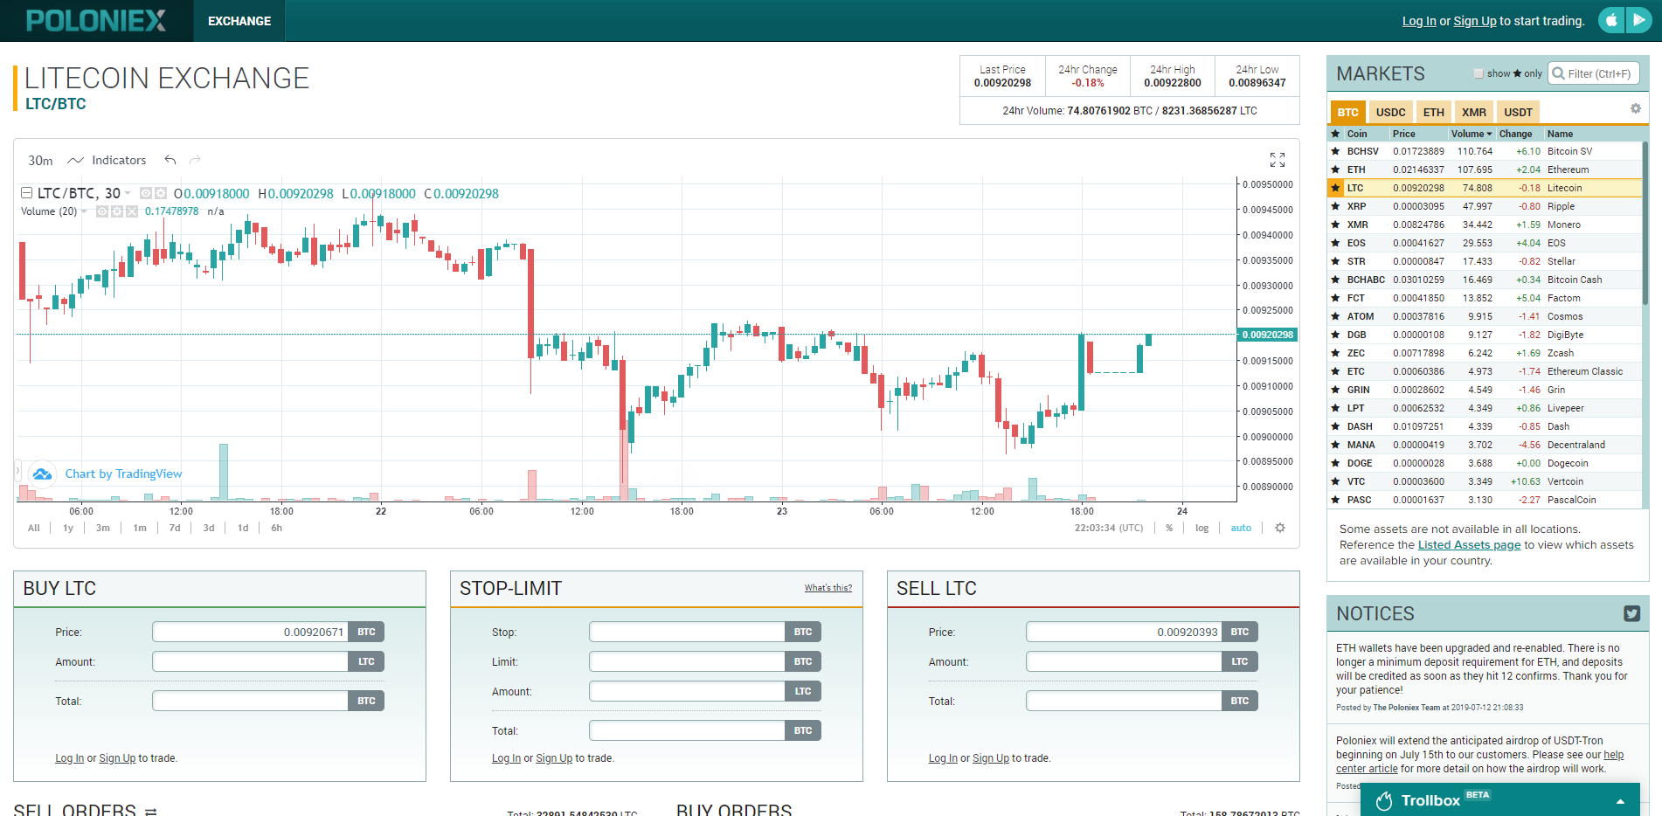The width and height of the screenshot is (1662, 816).
Task: Click the Twitter icon in Notices
Action: pyautogui.click(x=1632, y=613)
